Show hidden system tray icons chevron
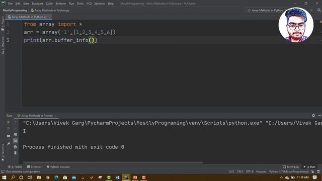The image size is (322, 181). click(x=281, y=177)
